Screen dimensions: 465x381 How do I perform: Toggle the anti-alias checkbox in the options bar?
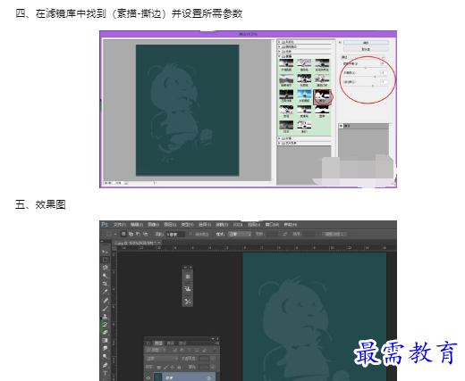[190, 235]
